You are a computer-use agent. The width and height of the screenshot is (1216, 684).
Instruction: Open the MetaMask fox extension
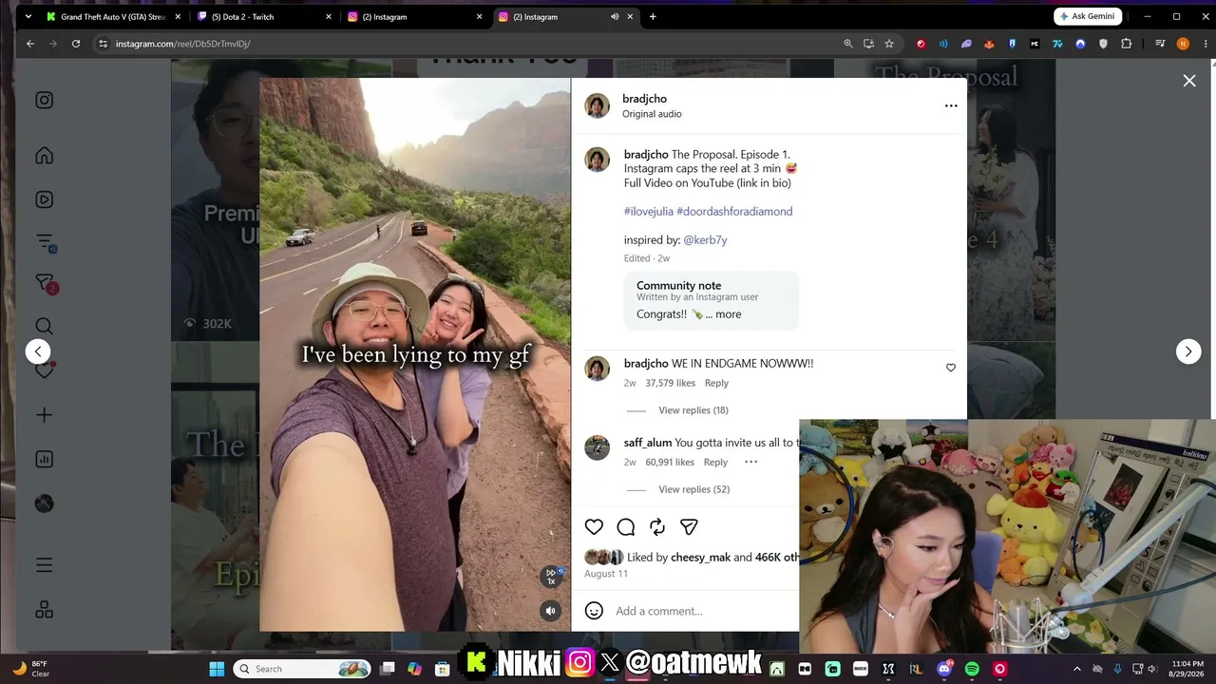coord(989,44)
